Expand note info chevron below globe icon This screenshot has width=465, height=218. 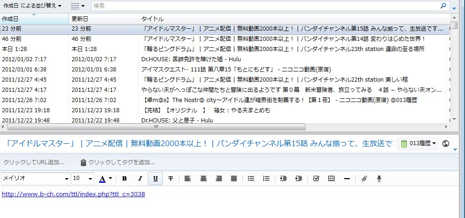[455, 150]
